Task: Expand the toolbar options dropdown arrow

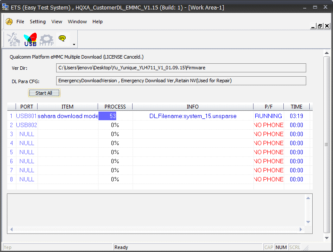Action: [74, 44]
